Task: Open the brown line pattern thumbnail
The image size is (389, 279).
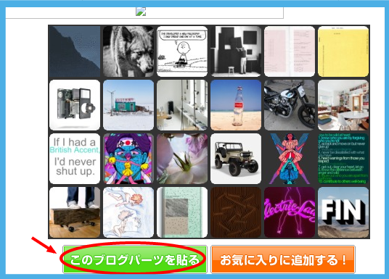Action: click(x=236, y=212)
